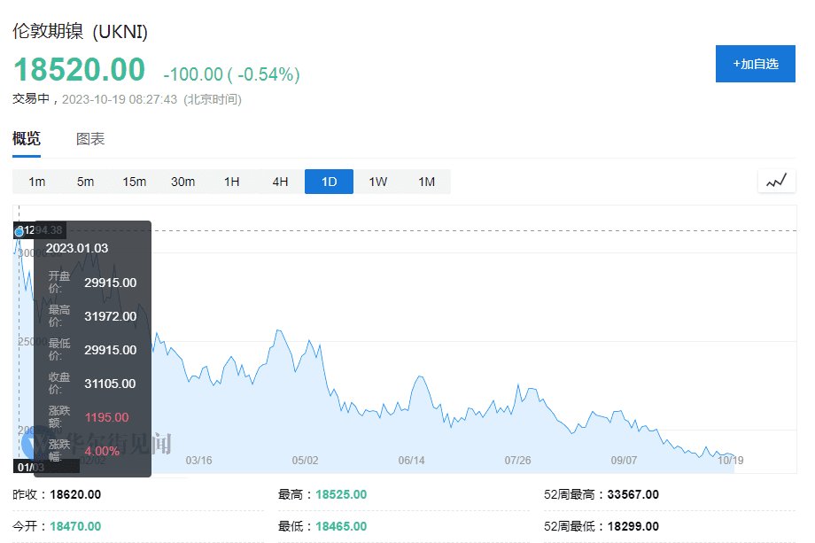Click the 10/19 endpoint on the chart
Viewport: 815px width, 543px height.
[731, 461]
